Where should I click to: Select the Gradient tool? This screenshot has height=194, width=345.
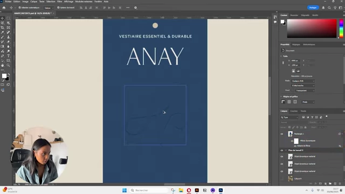(2, 46)
